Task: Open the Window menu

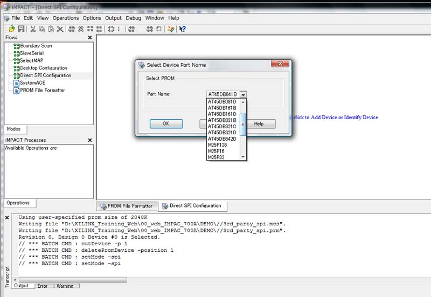Action: point(155,18)
